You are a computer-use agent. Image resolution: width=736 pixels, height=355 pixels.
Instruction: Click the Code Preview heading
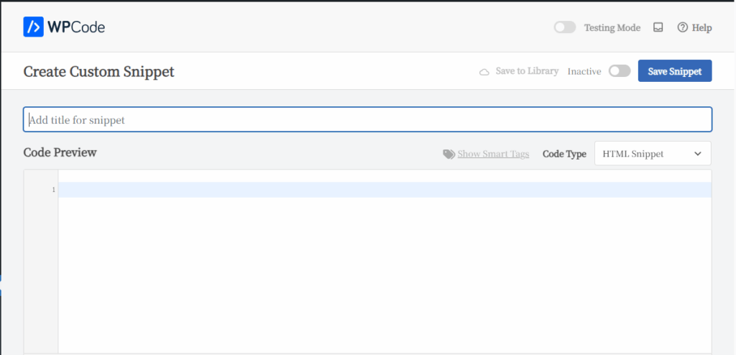pos(60,152)
